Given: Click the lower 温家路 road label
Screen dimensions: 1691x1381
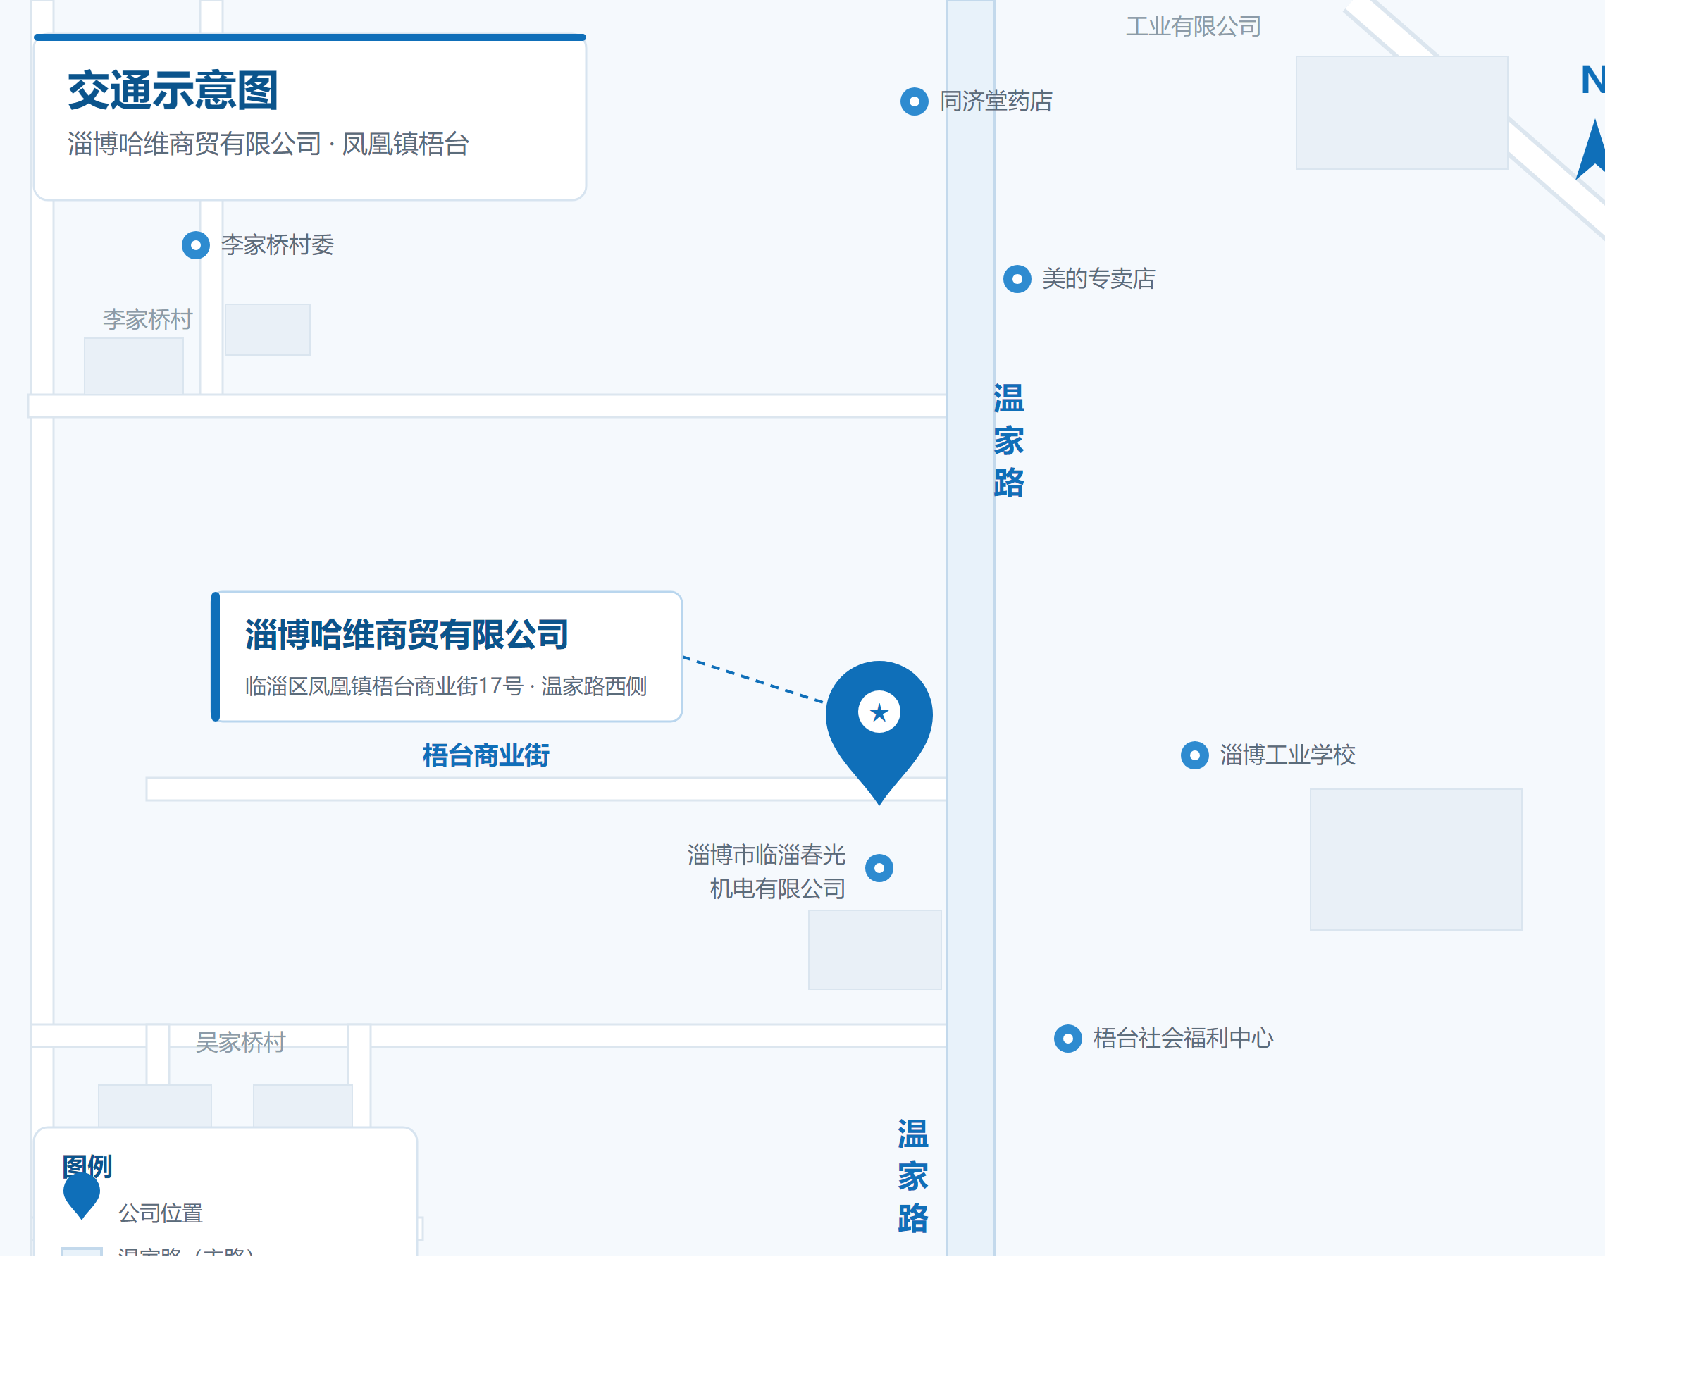Looking at the screenshot, I should [913, 1176].
